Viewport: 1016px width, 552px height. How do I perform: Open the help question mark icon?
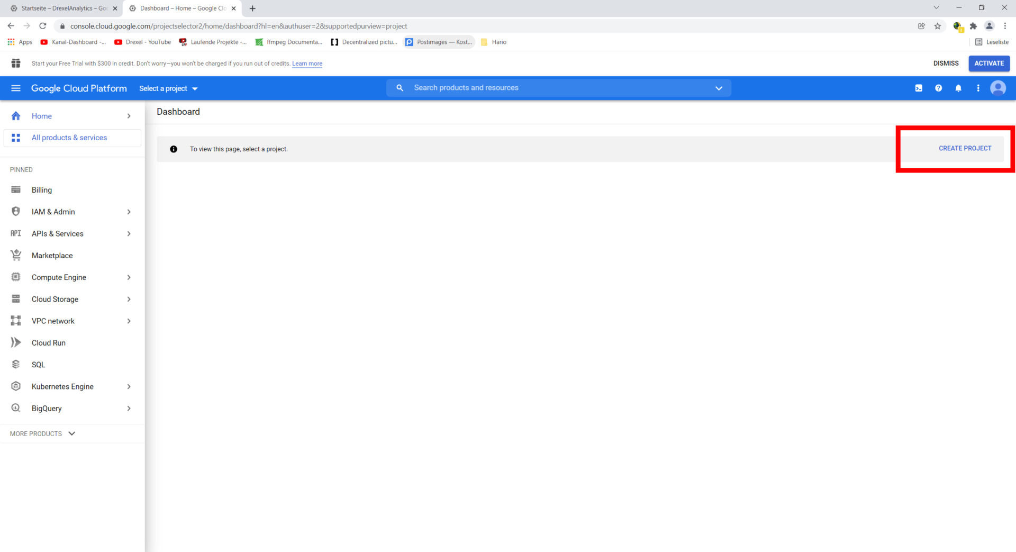point(938,88)
